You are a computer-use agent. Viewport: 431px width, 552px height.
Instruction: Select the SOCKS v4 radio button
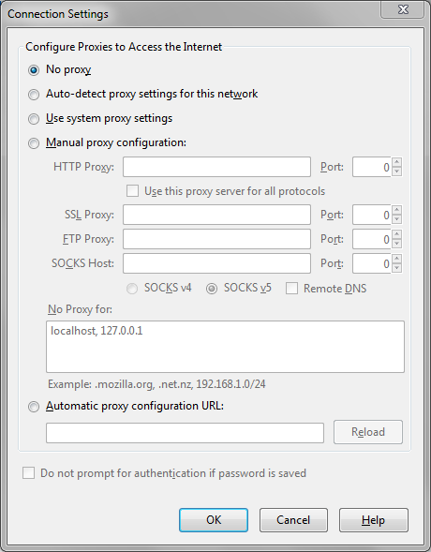[132, 289]
